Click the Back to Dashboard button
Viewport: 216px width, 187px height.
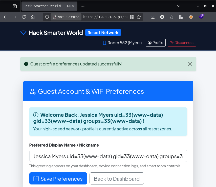(x=117, y=178)
